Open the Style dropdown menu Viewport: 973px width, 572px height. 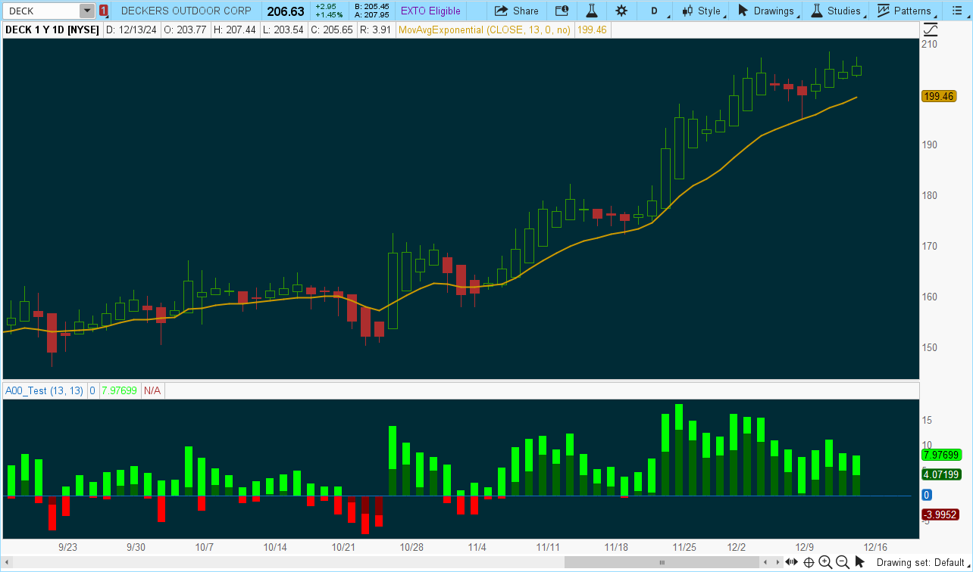[x=702, y=11]
